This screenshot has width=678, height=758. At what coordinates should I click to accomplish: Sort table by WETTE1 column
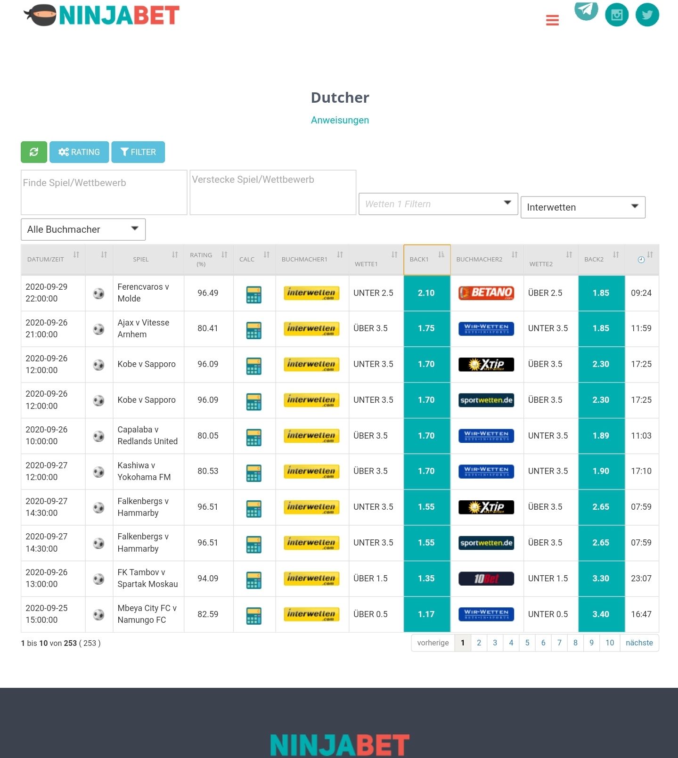click(x=376, y=259)
